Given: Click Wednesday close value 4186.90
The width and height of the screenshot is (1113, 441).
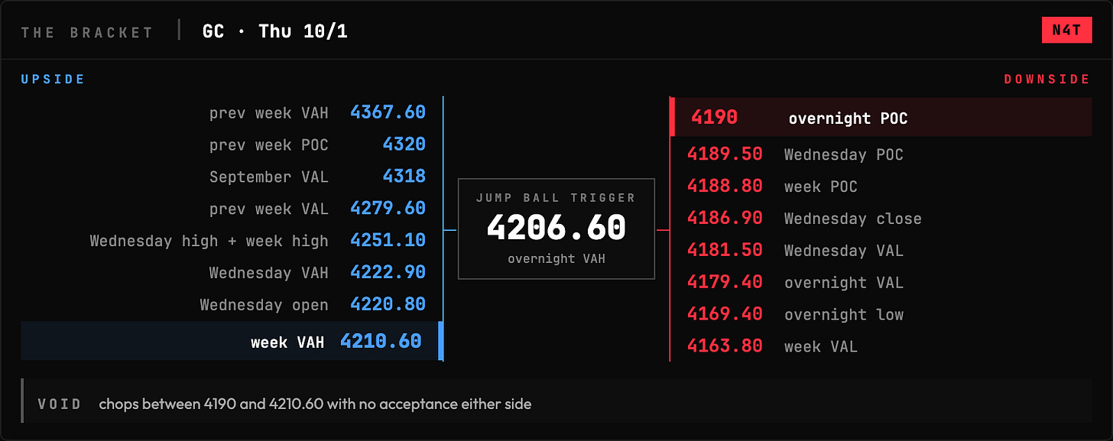Looking at the screenshot, I should point(725,219).
